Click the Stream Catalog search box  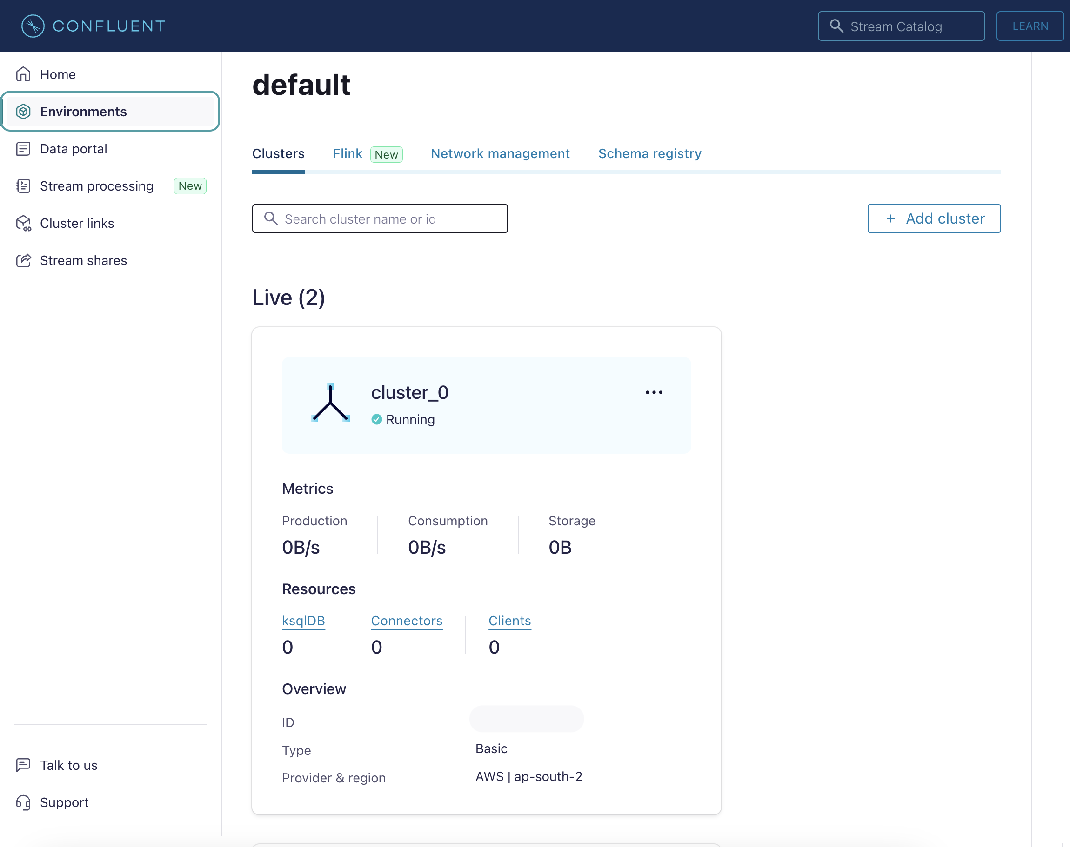901,26
